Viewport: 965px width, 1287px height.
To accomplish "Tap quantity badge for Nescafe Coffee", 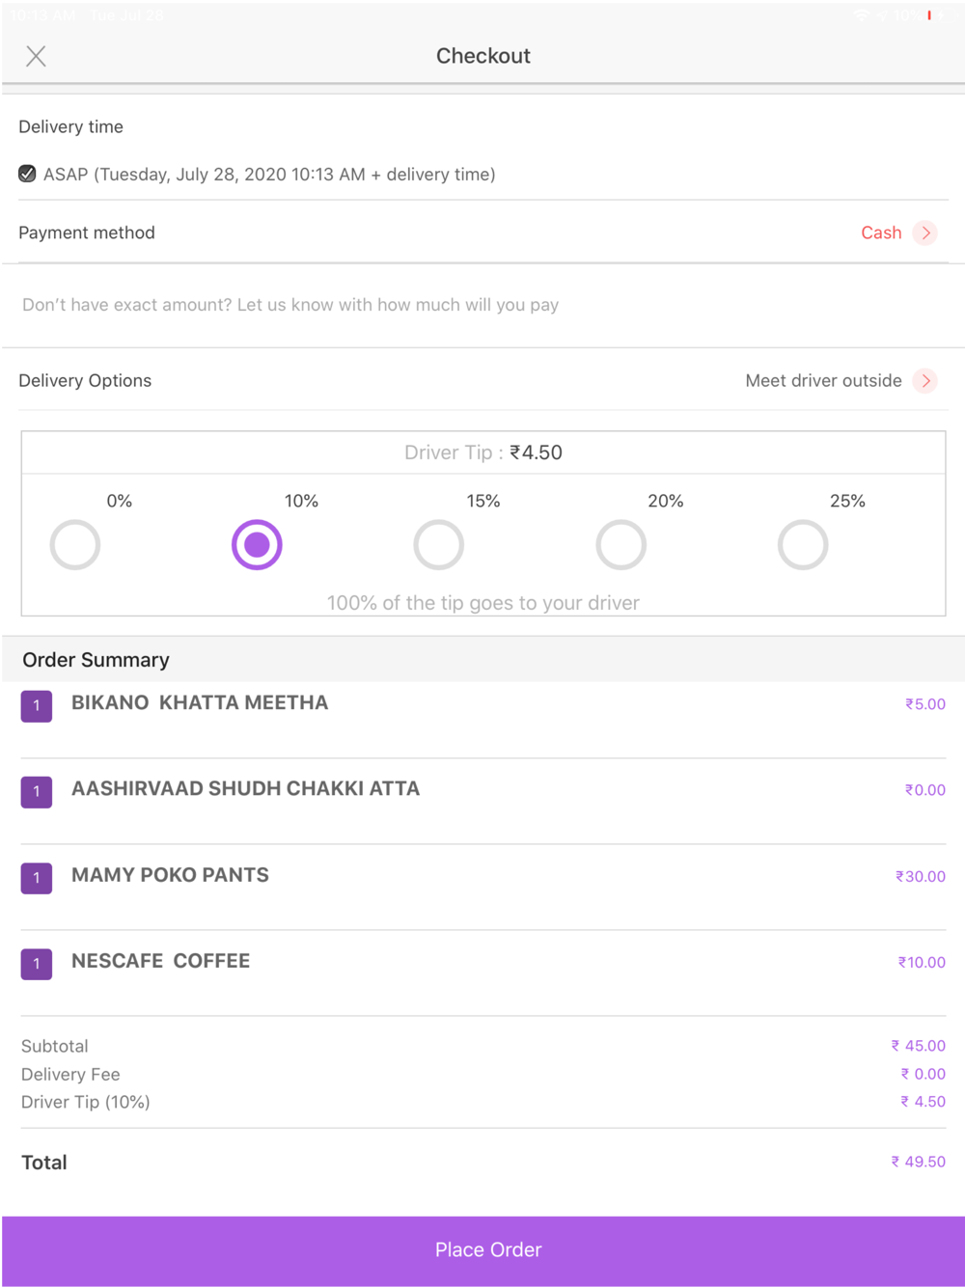I will pyautogui.click(x=37, y=964).
